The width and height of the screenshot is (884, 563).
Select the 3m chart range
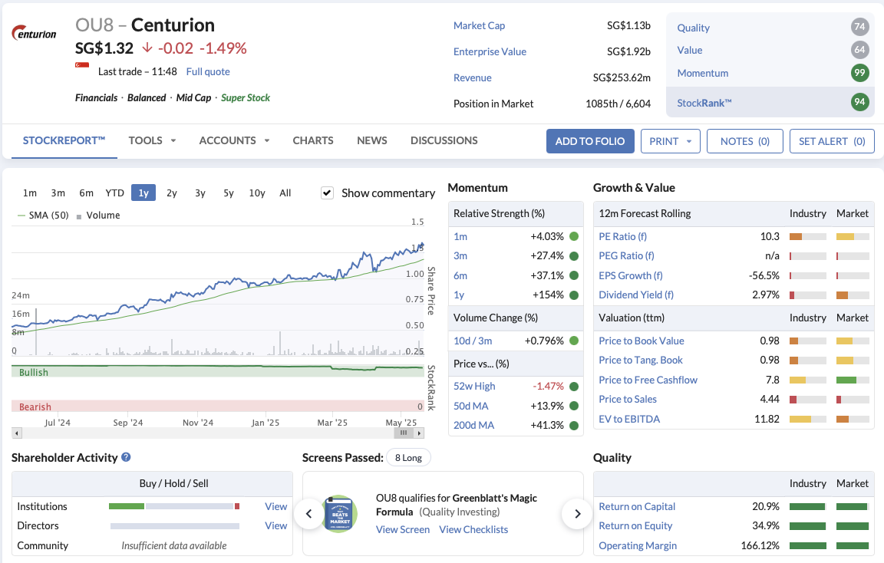click(58, 193)
